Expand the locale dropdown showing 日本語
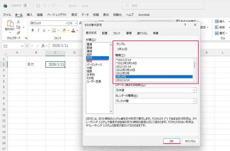The height and width of the screenshot is (151, 230). coord(156,90)
